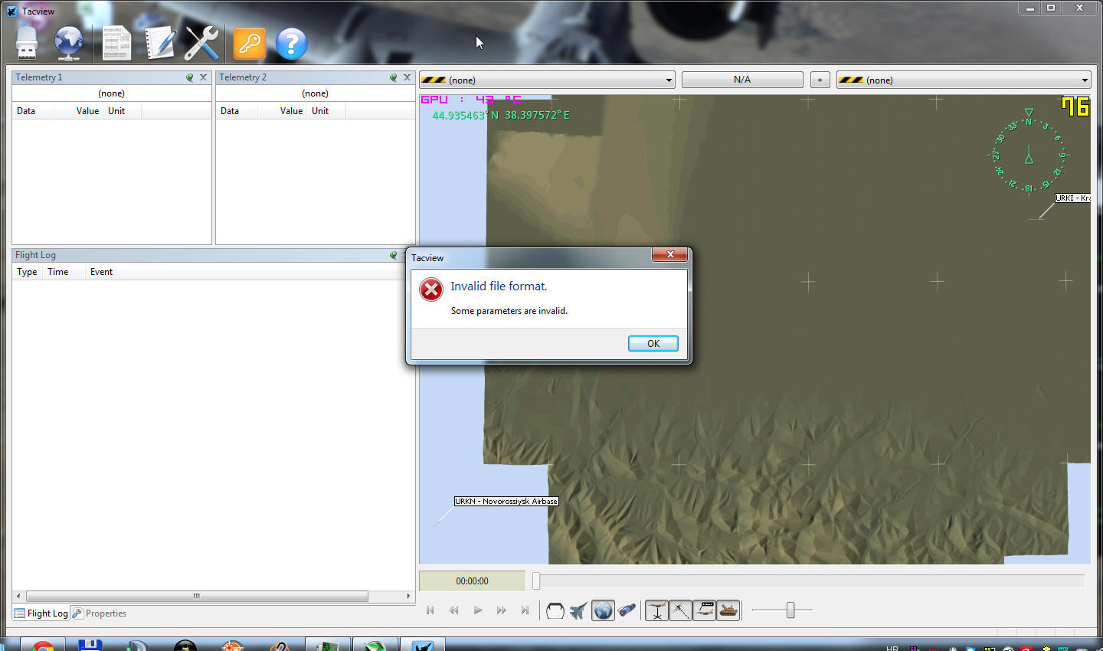This screenshot has width=1103, height=651.
Task: Click the Flight Log scrollbar left arrow
Action: pyautogui.click(x=18, y=596)
